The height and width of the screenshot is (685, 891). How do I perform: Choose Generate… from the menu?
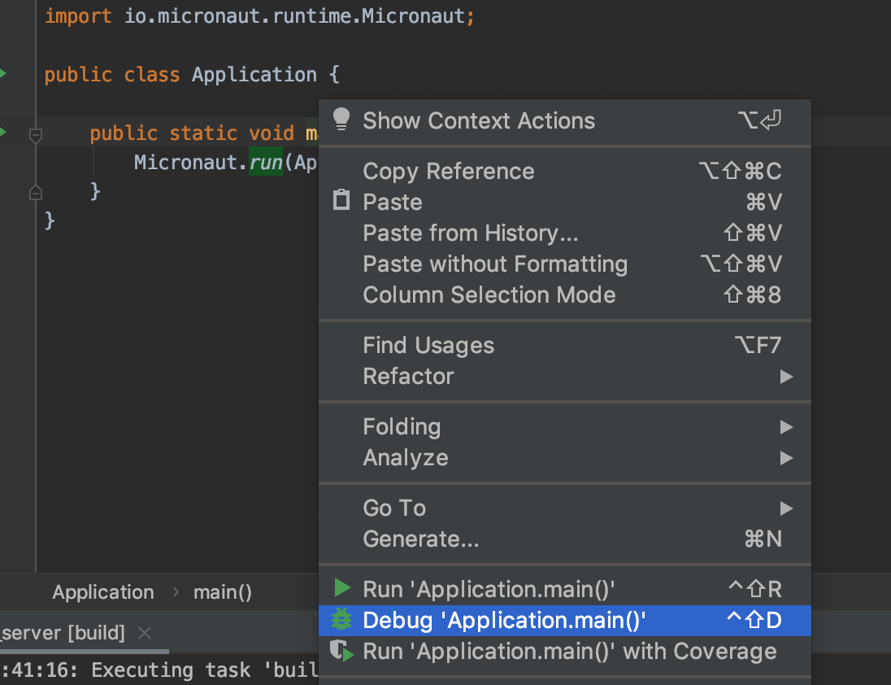(x=565, y=539)
